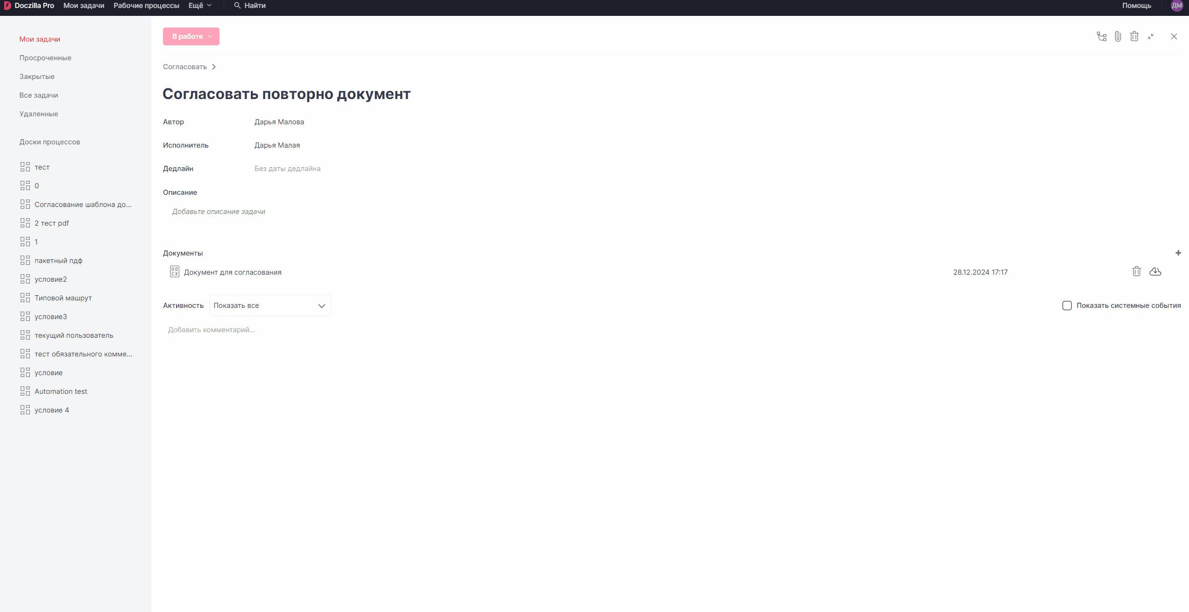Open 'Рабочие процессы' in top menu
The width and height of the screenshot is (1189, 612).
146,6
